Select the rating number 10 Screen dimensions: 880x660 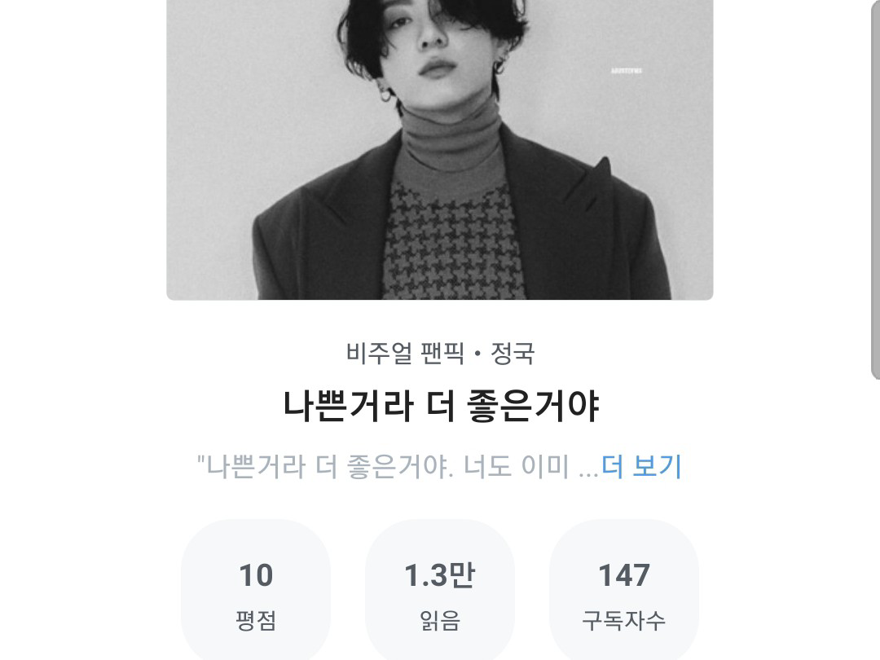[x=256, y=576]
